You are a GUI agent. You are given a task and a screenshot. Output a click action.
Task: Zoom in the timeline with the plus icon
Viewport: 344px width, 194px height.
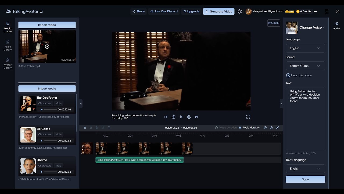click(x=271, y=127)
